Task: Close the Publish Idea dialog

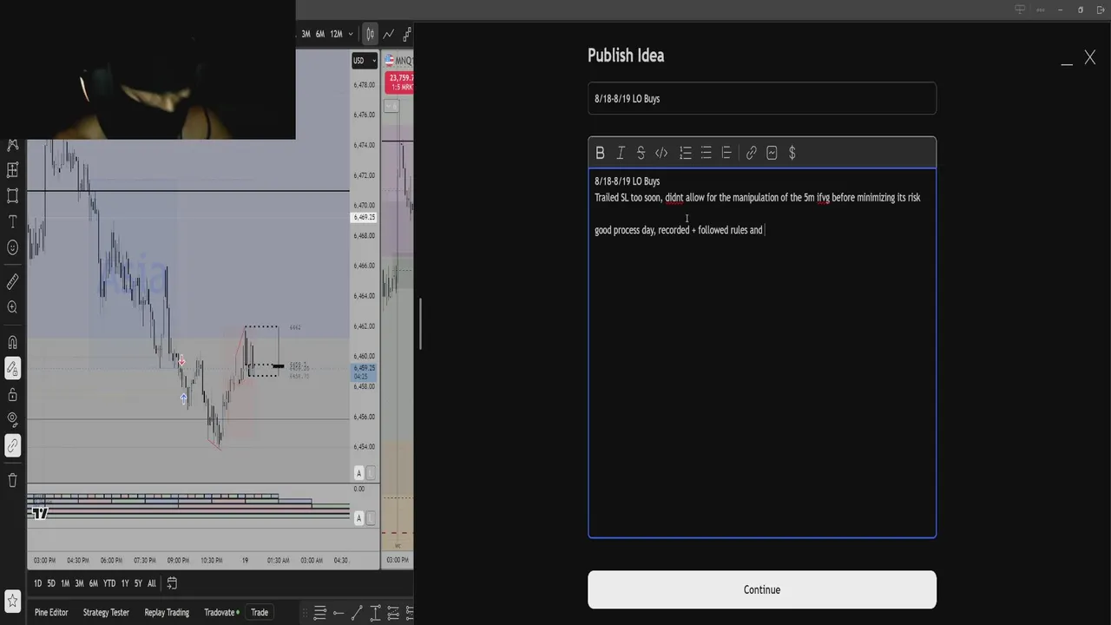Action: click(x=1090, y=58)
